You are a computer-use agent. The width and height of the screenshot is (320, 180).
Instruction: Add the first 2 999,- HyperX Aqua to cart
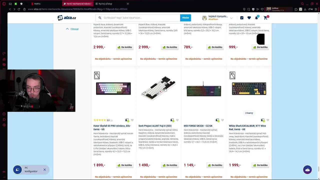(x=125, y=47)
